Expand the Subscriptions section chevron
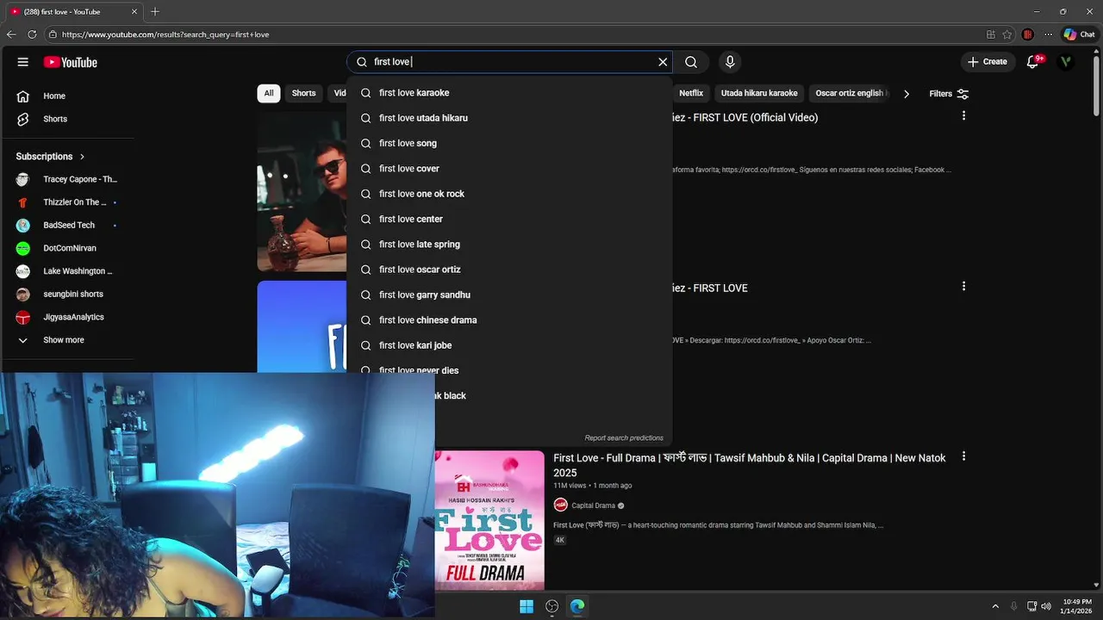Image resolution: width=1103 pixels, height=620 pixels. 82,157
